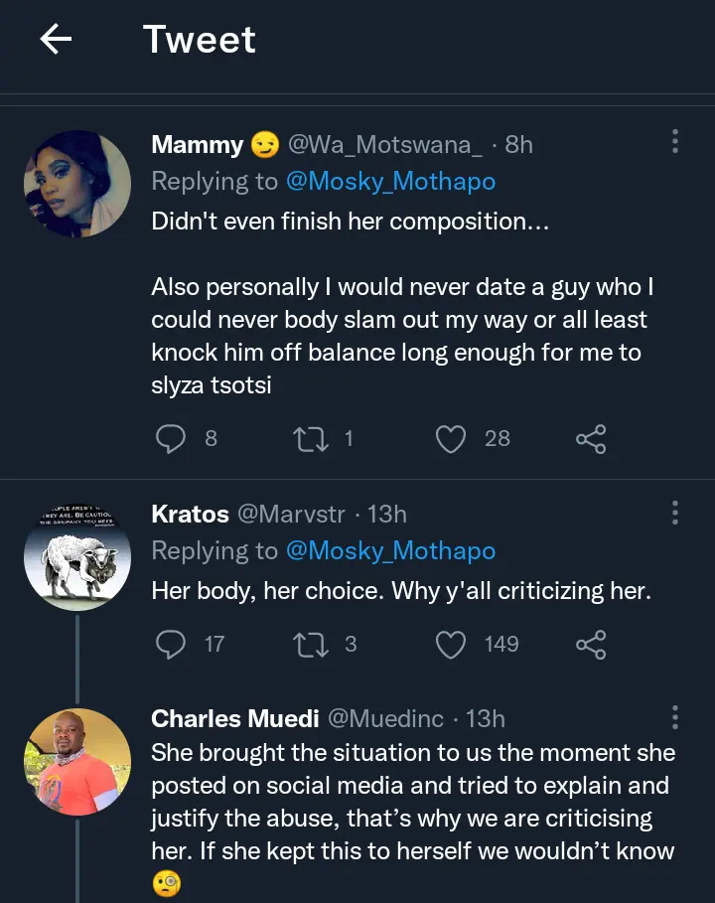Open more options for Kratos's tweet
This screenshot has width=715, height=903.
(x=675, y=513)
